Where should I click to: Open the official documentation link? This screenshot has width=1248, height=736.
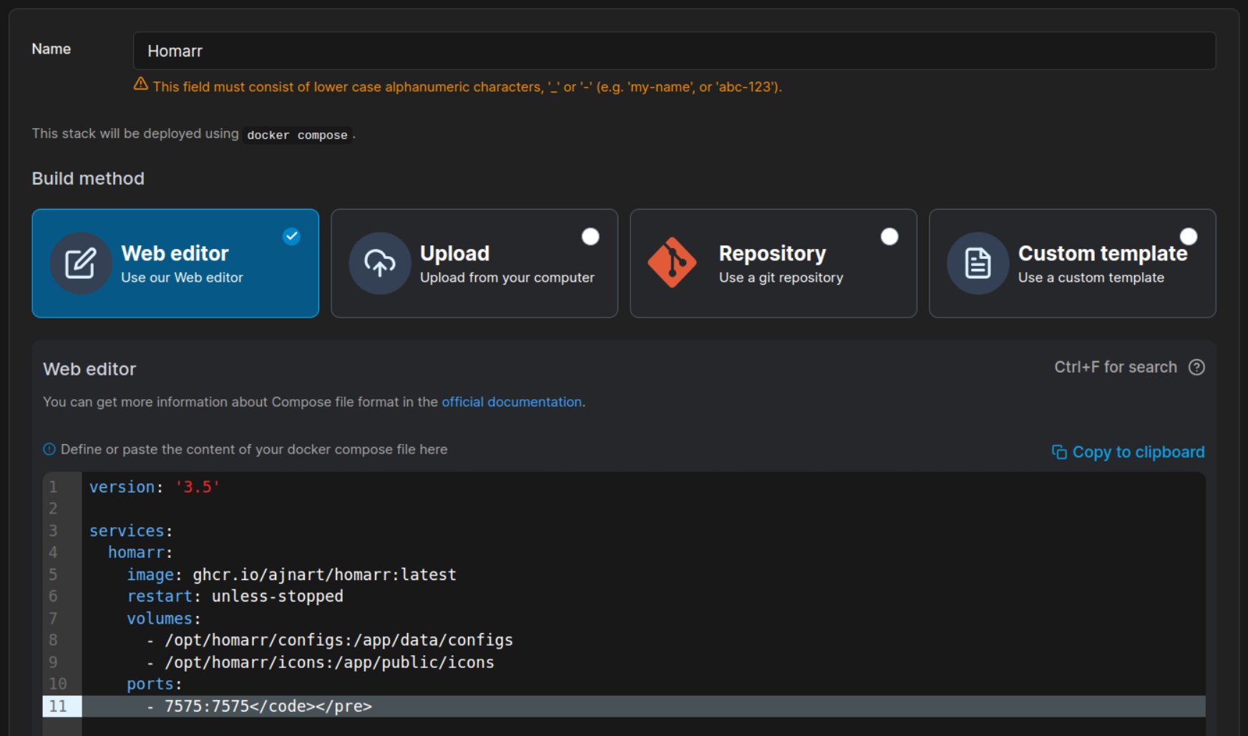click(x=512, y=402)
